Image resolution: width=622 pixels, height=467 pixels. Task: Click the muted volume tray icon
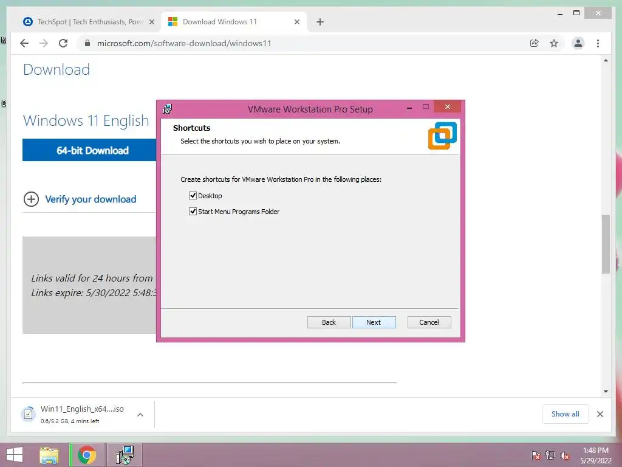pyautogui.click(x=565, y=455)
